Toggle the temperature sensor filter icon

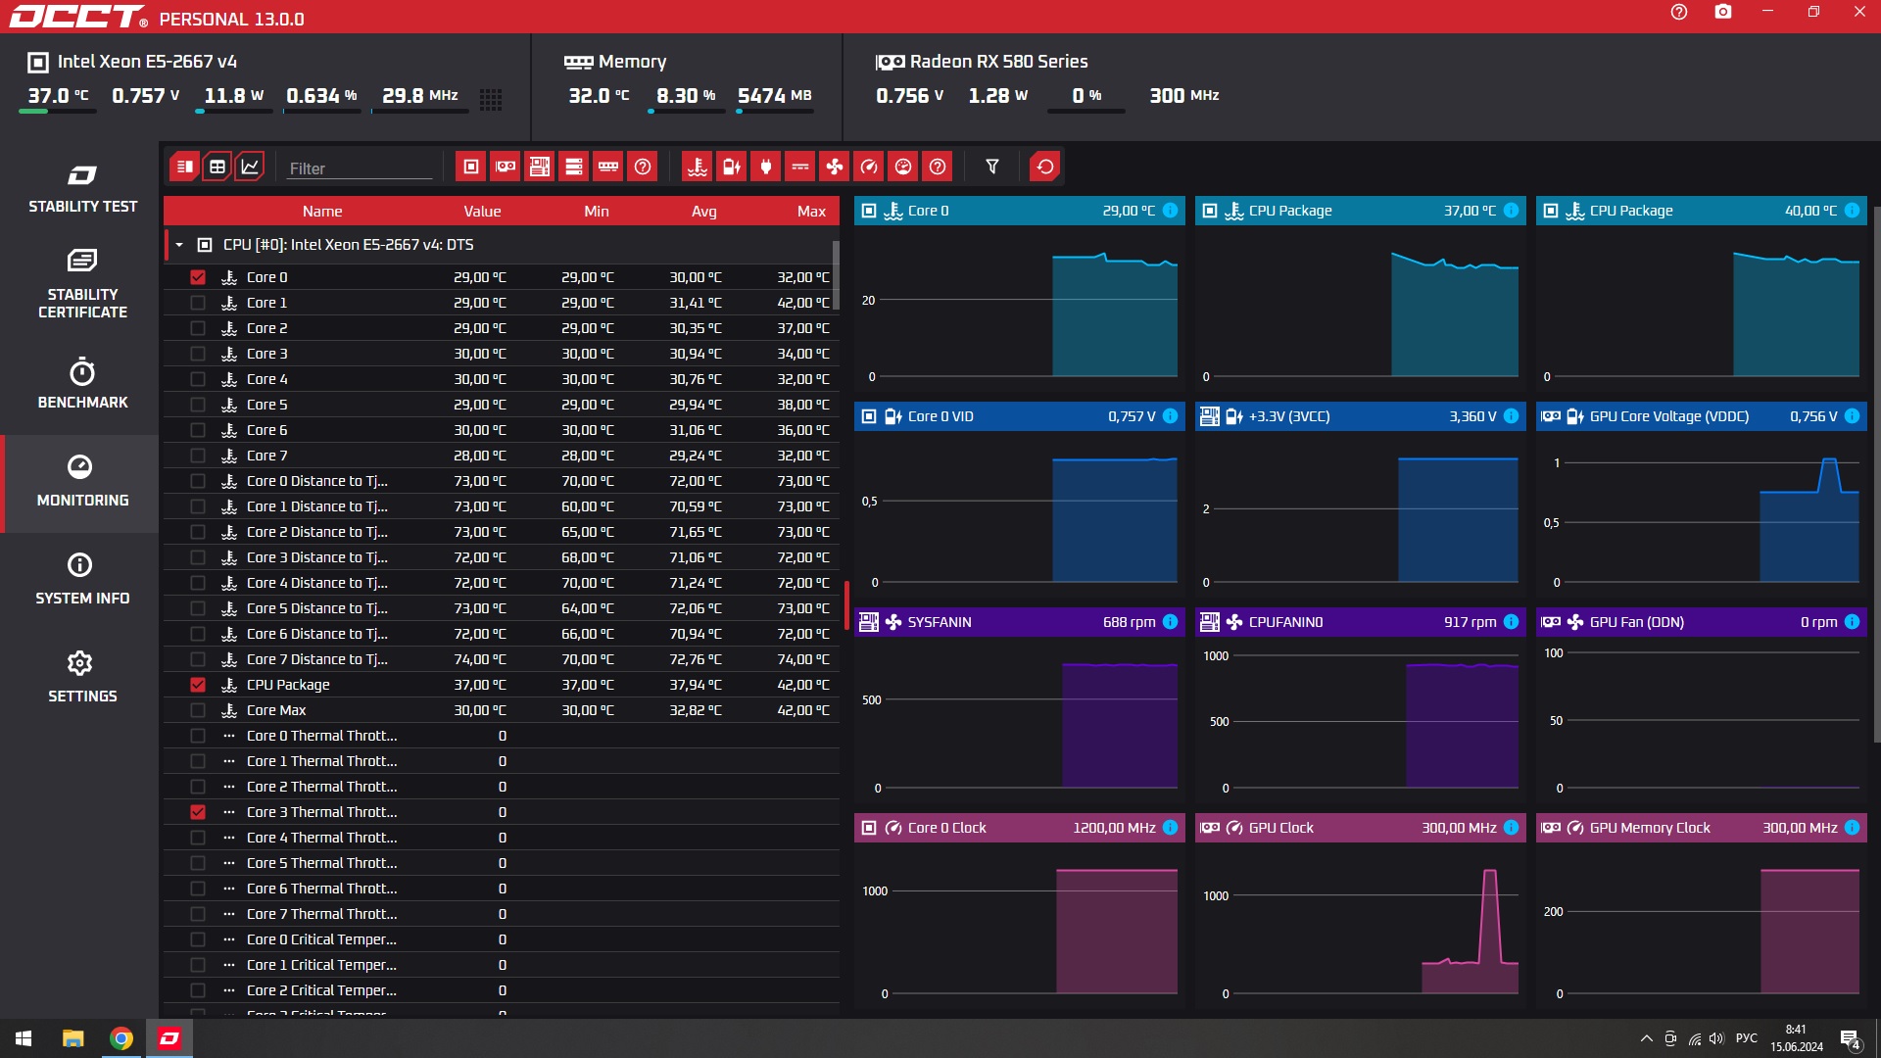tap(698, 167)
